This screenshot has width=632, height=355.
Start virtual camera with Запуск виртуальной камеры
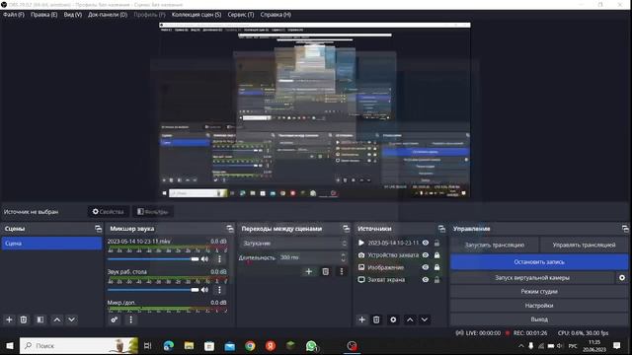pos(532,278)
